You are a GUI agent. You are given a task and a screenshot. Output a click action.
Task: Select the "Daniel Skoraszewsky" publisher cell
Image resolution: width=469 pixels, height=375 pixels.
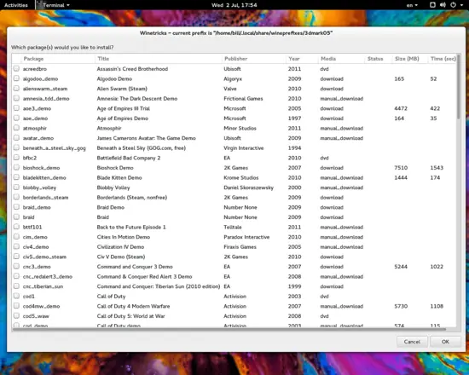click(x=248, y=187)
